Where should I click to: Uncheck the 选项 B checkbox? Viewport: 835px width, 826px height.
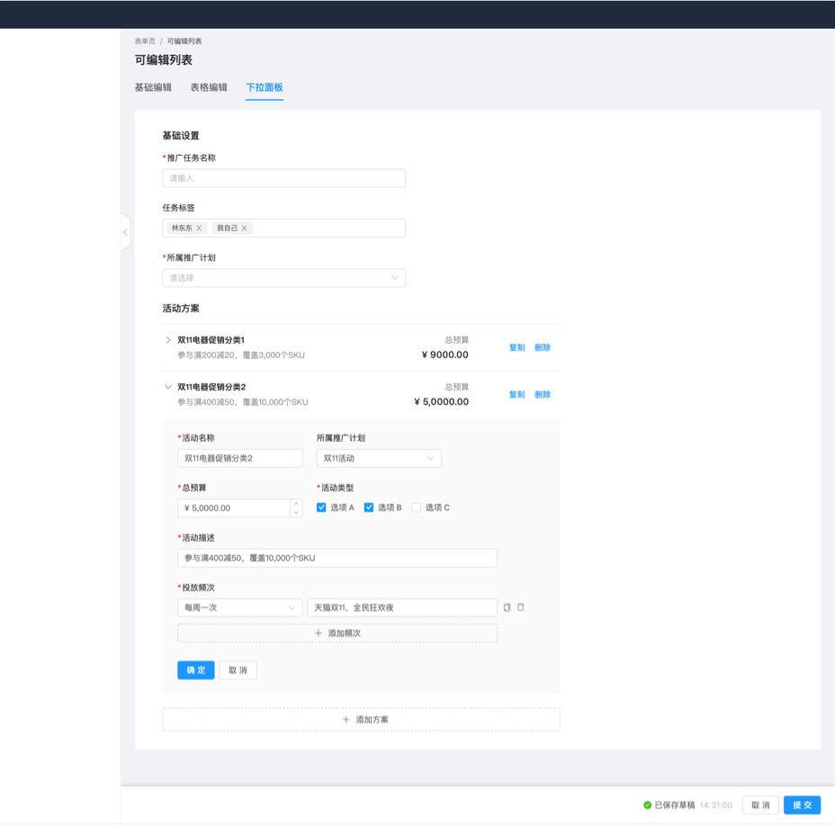point(369,507)
